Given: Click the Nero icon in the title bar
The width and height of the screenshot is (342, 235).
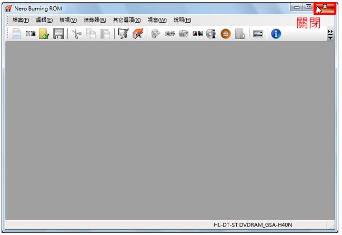Looking at the screenshot, I should (9, 8).
